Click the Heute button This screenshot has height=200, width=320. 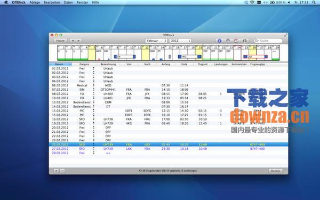coord(60,41)
